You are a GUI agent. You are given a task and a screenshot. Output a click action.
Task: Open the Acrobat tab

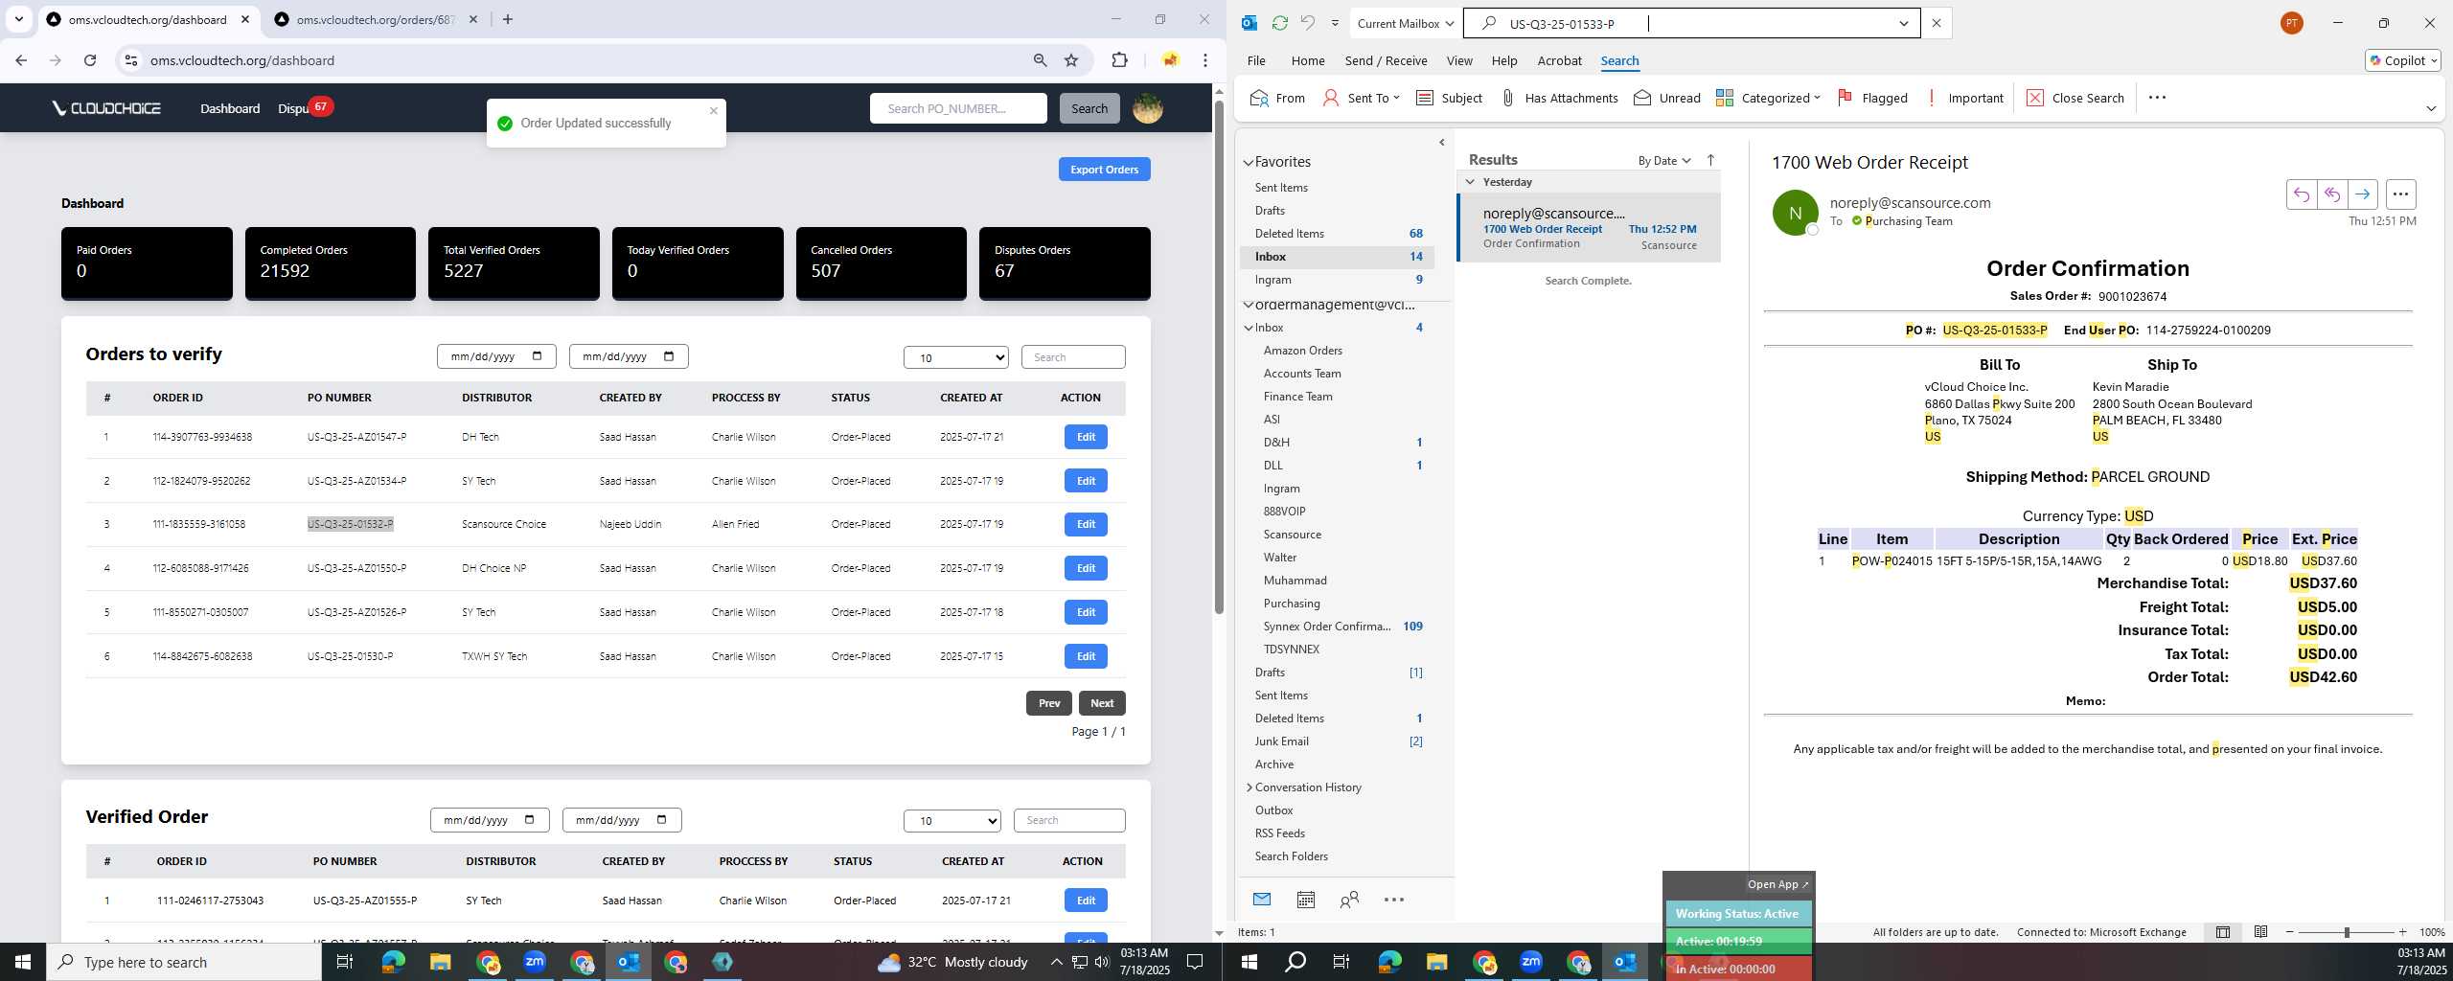(x=1559, y=60)
